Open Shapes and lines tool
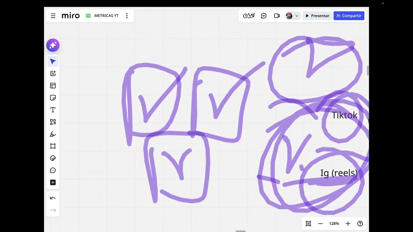The width and height of the screenshot is (413, 232). click(x=53, y=122)
